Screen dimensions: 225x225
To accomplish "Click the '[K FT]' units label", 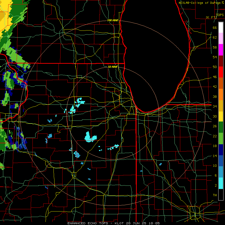I will (211, 17).
